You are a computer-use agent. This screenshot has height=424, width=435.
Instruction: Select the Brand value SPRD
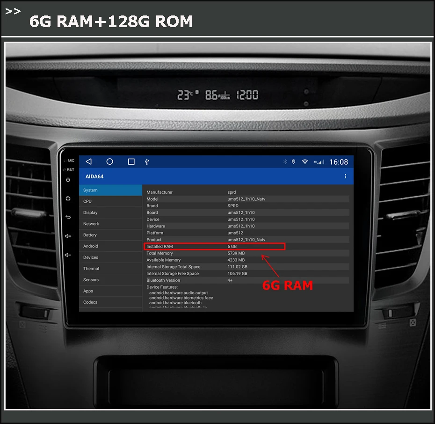point(233,205)
